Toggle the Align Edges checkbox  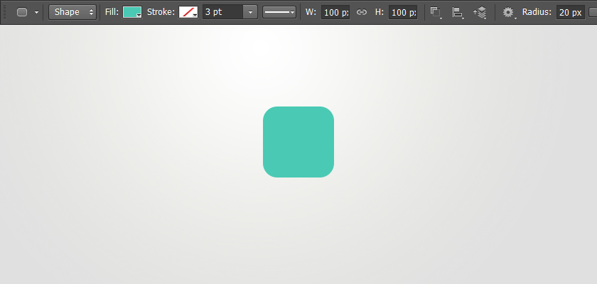593,12
